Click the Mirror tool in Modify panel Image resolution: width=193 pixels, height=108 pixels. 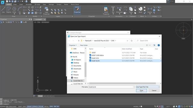(32, 10)
